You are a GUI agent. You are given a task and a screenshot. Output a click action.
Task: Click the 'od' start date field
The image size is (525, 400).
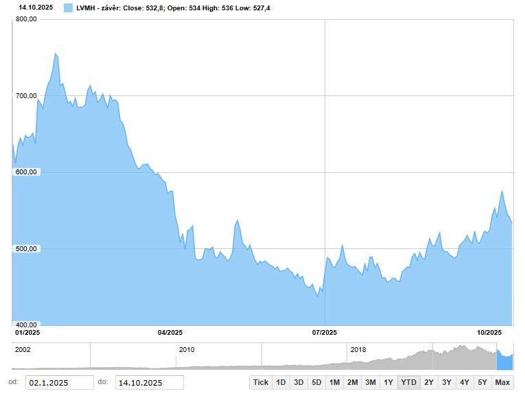point(60,383)
